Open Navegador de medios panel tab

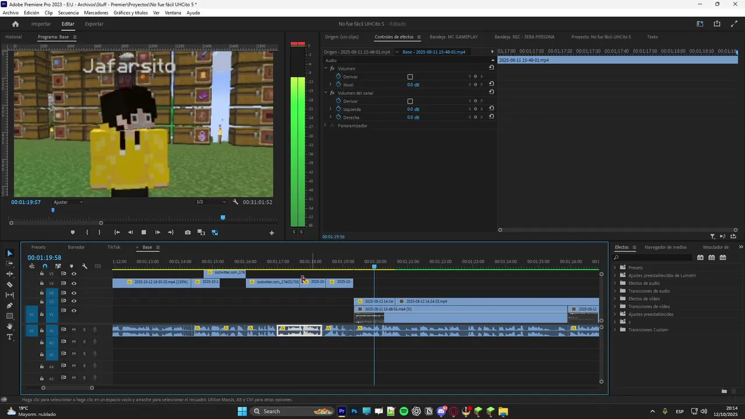pos(665,247)
